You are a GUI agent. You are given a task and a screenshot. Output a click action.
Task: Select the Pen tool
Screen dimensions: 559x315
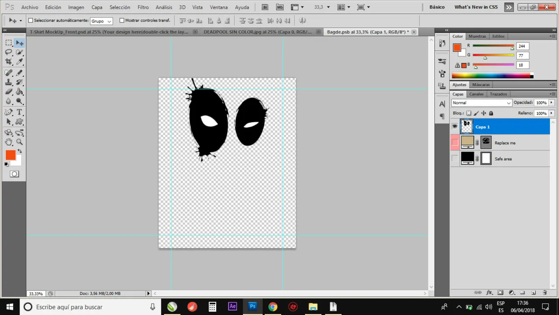8,112
